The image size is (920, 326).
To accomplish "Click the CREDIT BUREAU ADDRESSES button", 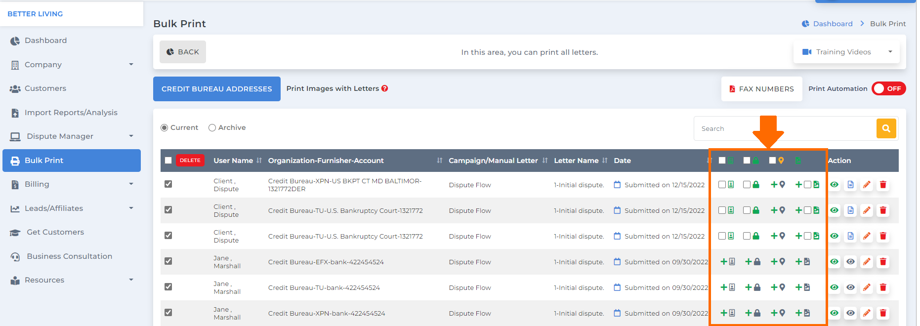I will [x=217, y=89].
